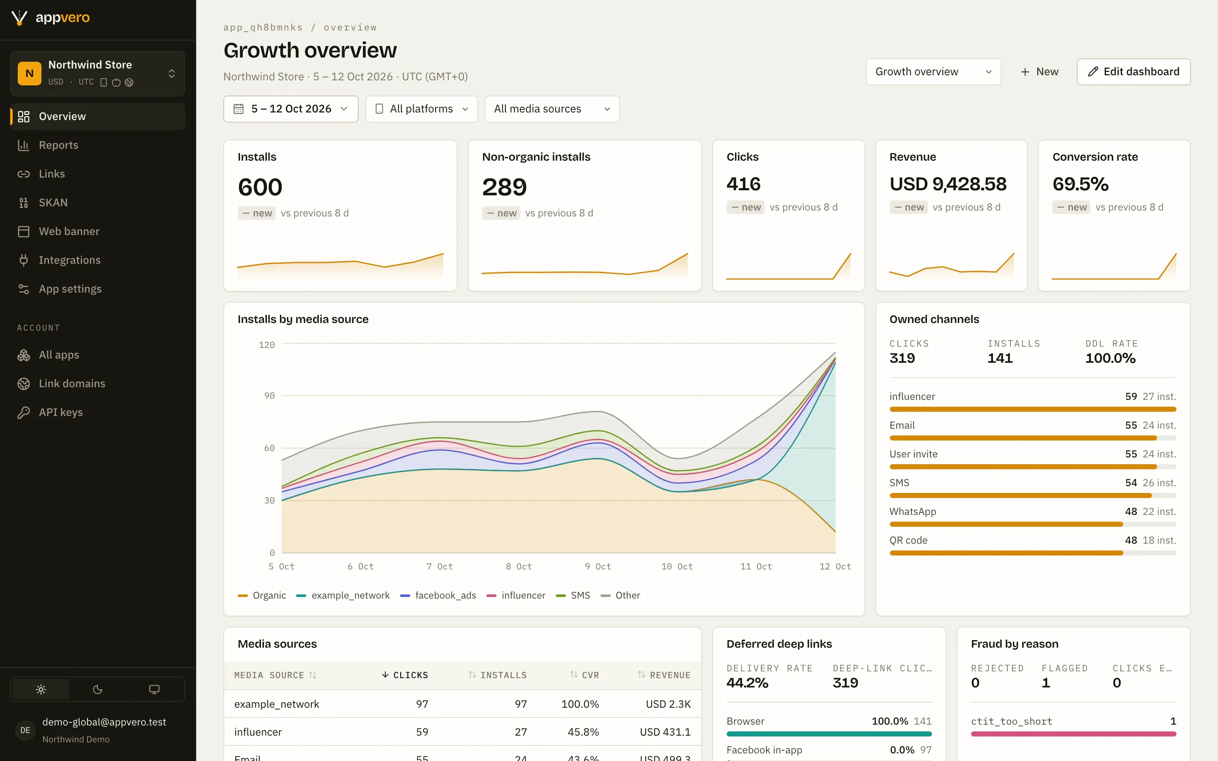Click the Revenue USD 9,428.58 card
Viewport: 1218px width, 761px height.
tap(951, 216)
